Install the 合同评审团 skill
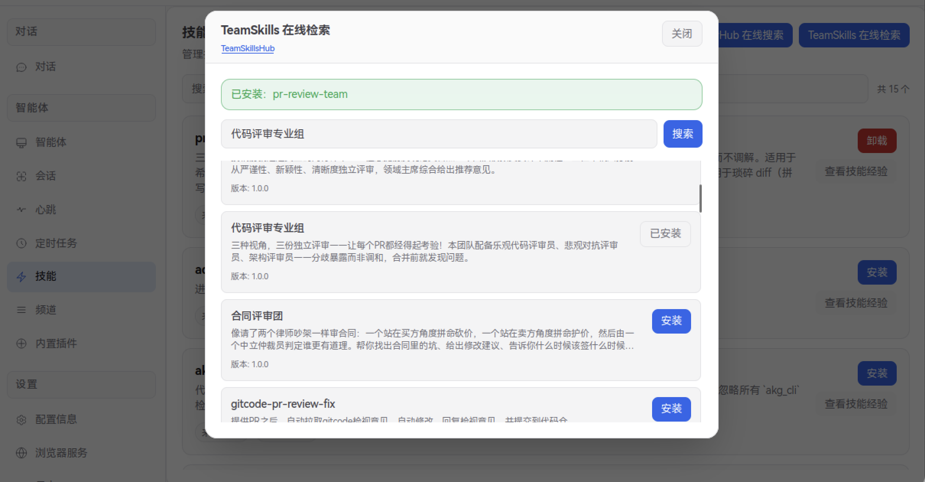Viewport: 925px width, 482px height. tap(671, 321)
